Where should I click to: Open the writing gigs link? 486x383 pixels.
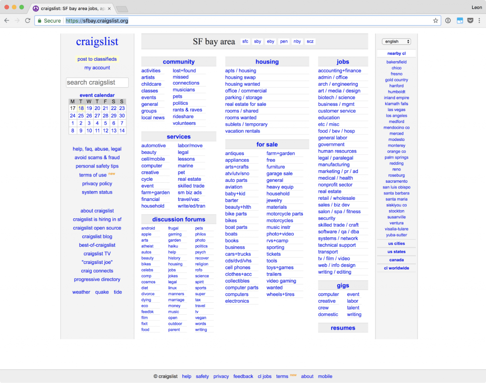354,315
